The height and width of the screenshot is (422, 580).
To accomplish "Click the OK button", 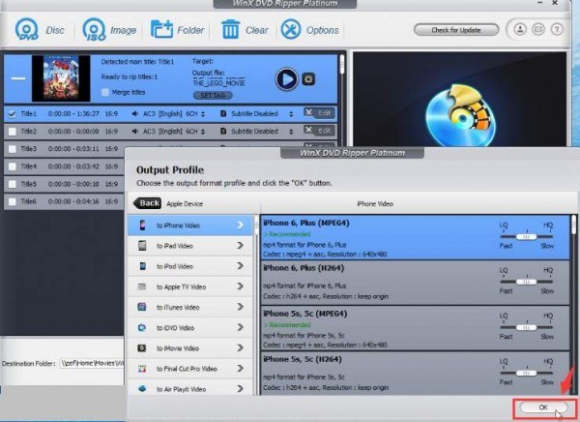I will click(543, 407).
